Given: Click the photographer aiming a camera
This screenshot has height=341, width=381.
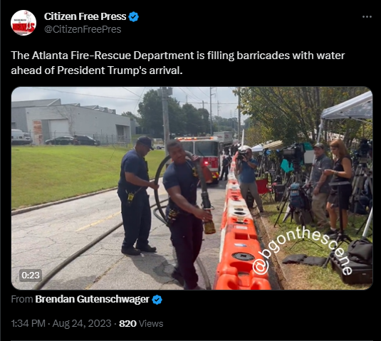Looking at the screenshot, I should [248, 179].
